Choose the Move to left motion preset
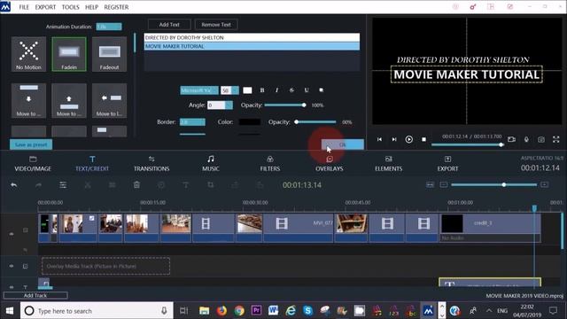567x319 pixels. (x=109, y=100)
